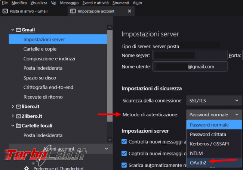Open Composizione e indirizzi settings
The width and height of the screenshot is (243, 170).
(x=49, y=59)
